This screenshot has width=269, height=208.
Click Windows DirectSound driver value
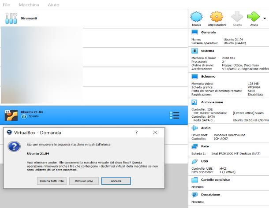point(230,135)
